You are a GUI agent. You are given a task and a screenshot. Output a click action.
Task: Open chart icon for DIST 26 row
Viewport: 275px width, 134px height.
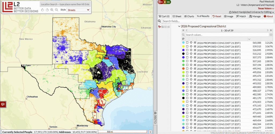tap(195, 46)
